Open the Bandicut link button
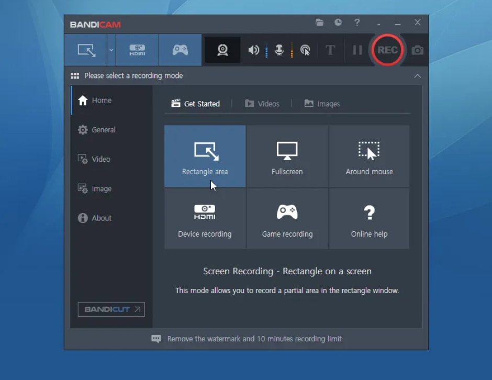The image size is (492, 380). (111, 309)
